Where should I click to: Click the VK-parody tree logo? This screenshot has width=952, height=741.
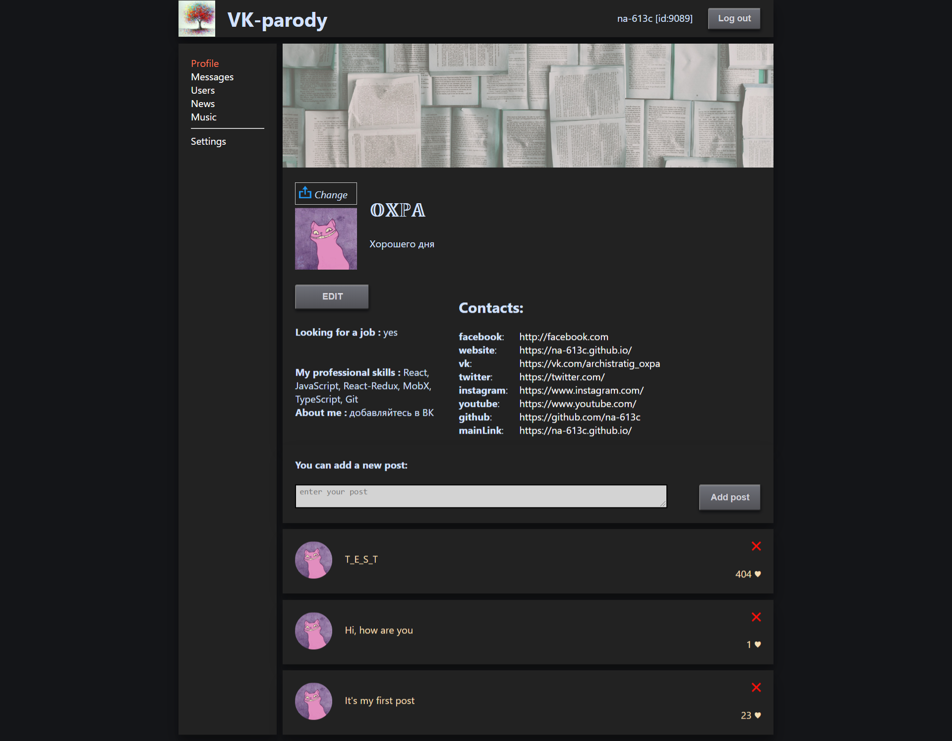coord(197,18)
